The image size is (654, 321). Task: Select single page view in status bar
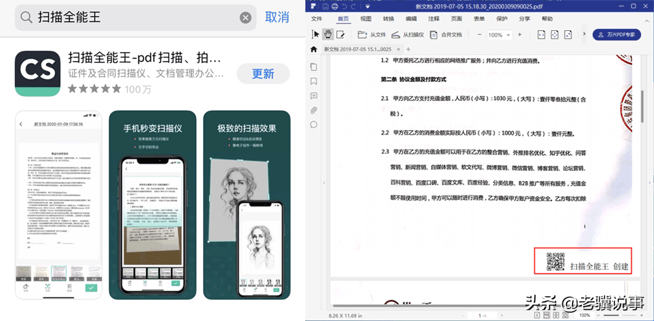(x=537, y=316)
